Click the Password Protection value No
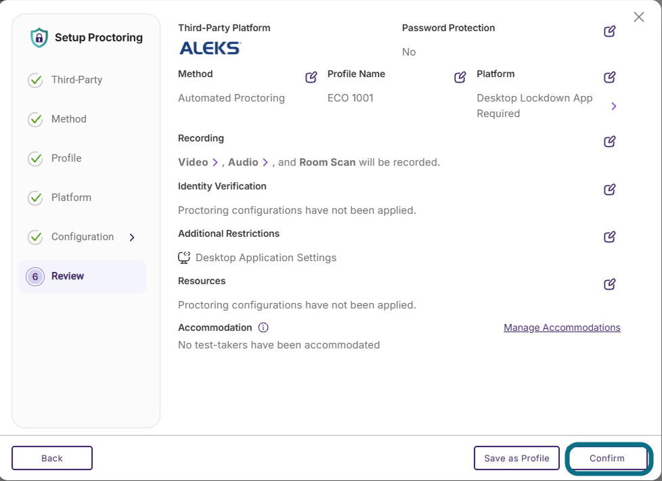Viewport: 662px width, 481px height. coord(409,52)
